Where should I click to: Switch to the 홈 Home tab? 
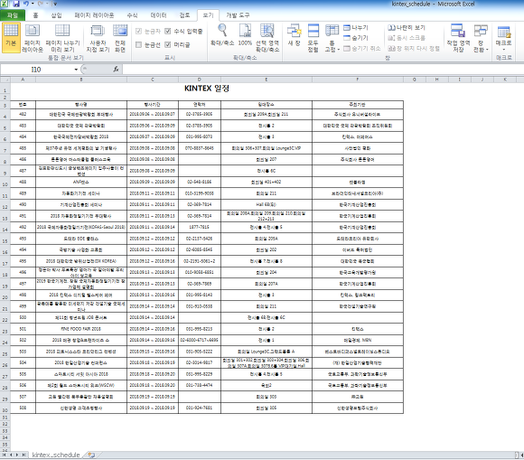(35, 15)
